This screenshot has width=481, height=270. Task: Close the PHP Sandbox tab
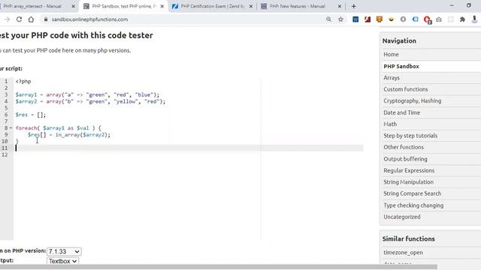(162, 6)
